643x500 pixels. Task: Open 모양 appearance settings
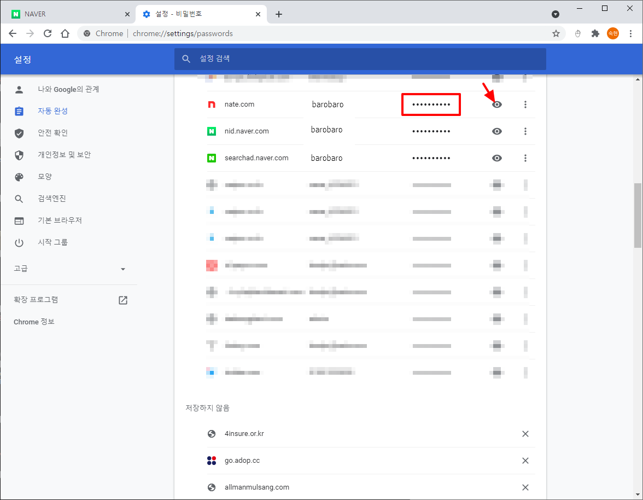pyautogui.click(x=45, y=177)
